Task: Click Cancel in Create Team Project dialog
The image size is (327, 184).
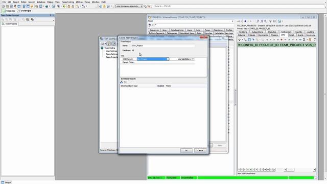Action: (200, 150)
